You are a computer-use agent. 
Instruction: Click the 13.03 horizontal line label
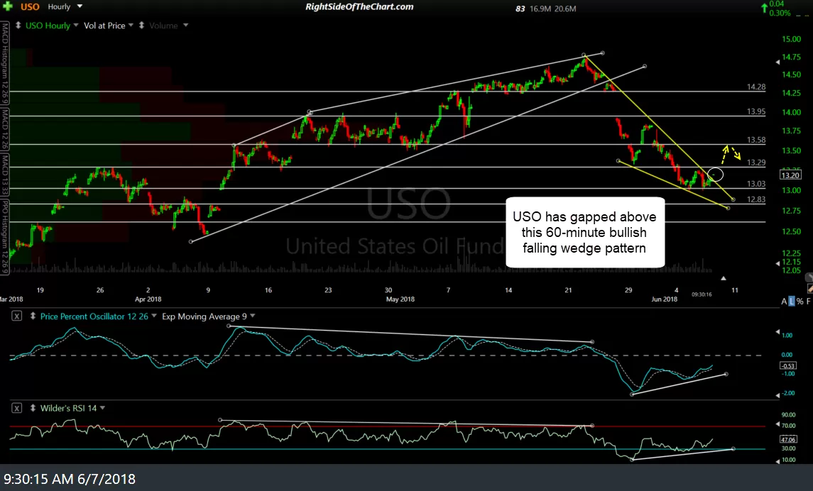tap(756, 184)
